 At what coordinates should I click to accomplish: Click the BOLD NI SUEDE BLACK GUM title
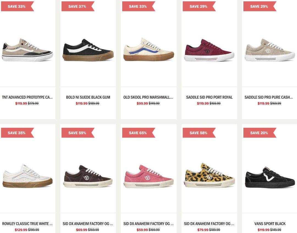pyautogui.click(x=88, y=97)
